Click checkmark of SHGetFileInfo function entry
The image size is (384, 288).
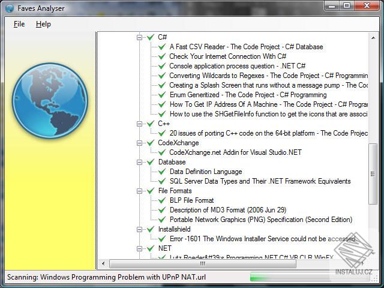162,114
